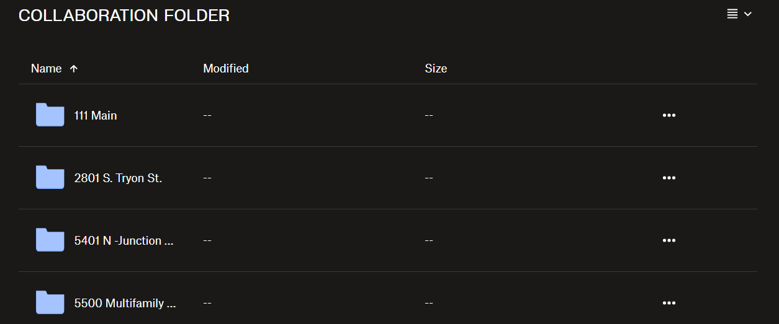Select the Modified cell of the 111 Main row
The height and width of the screenshot is (324, 779).
(207, 115)
